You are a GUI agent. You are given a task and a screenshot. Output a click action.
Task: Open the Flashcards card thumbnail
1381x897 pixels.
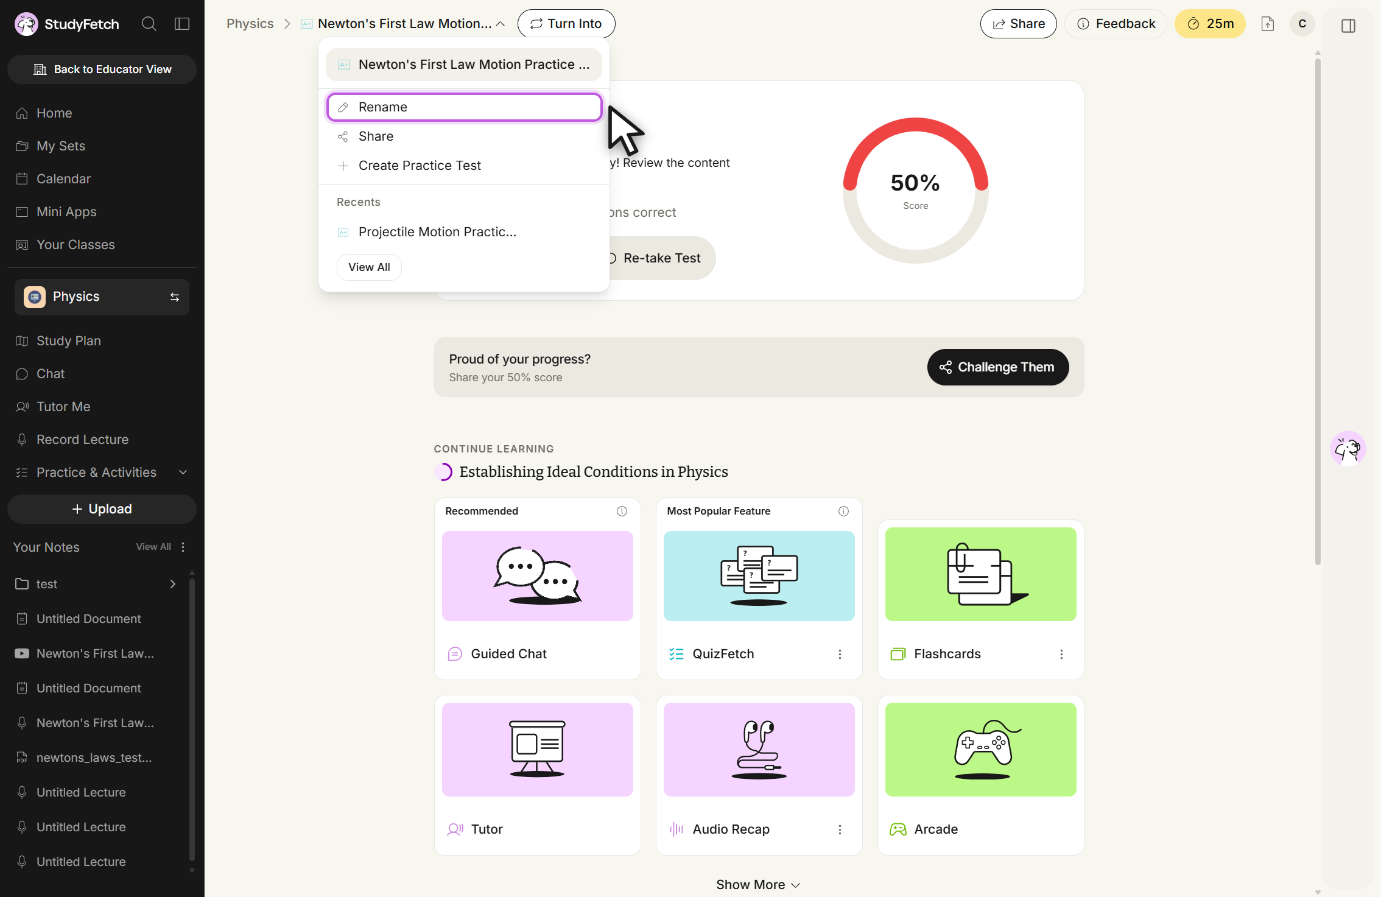click(x=981, y=574)
